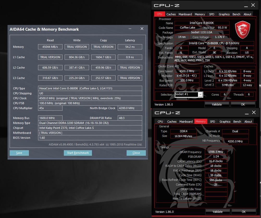
Task: Click L3 Cache Write 225.24 GB/s
Action: 77,78
